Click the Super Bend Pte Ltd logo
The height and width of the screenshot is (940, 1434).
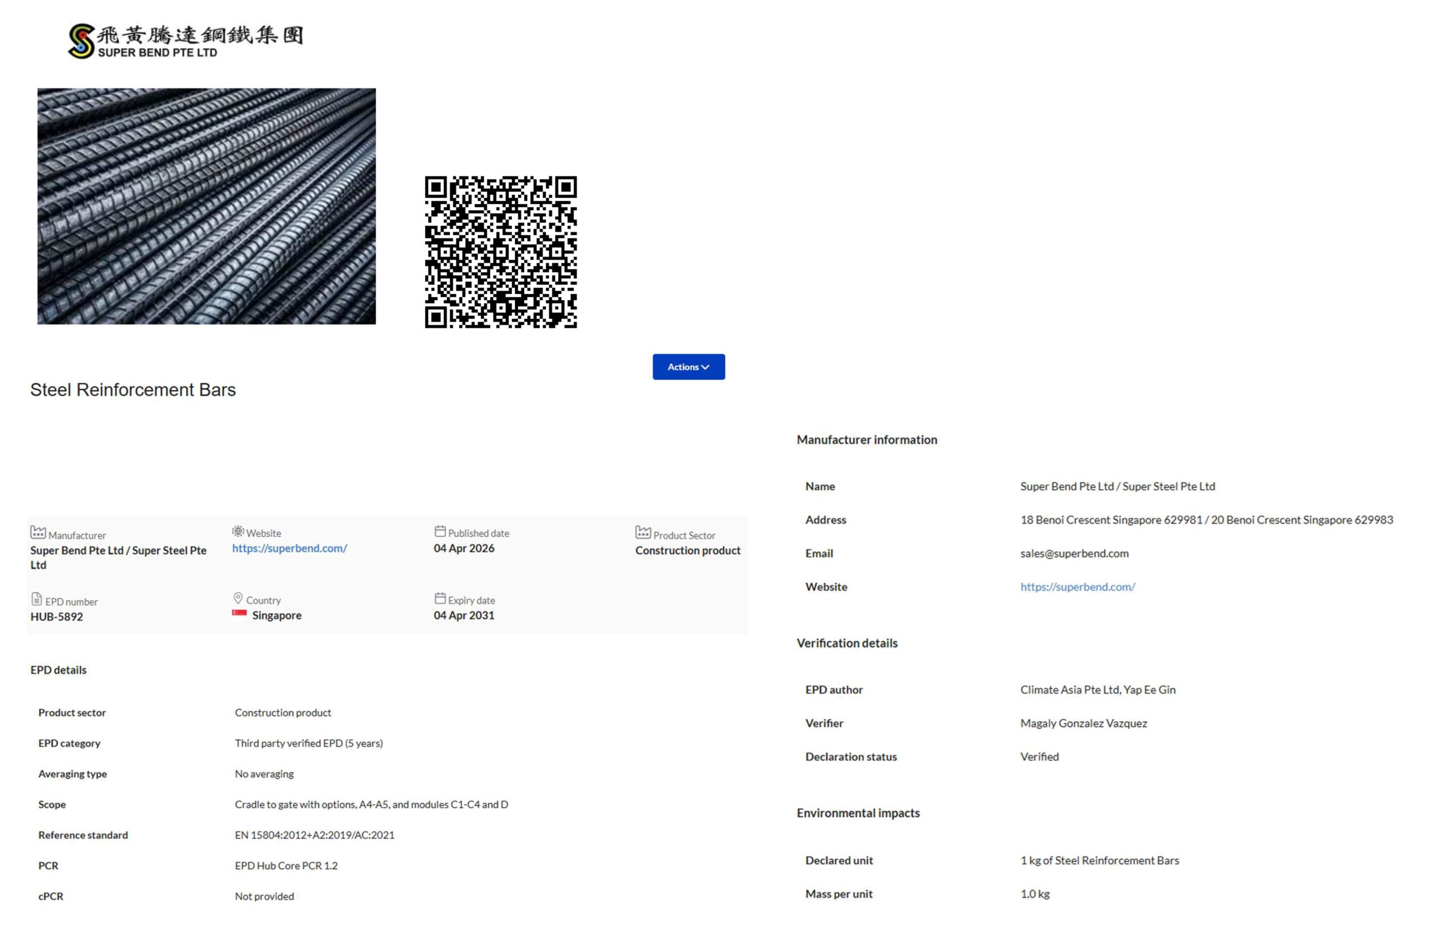click(x=185, y=41)
